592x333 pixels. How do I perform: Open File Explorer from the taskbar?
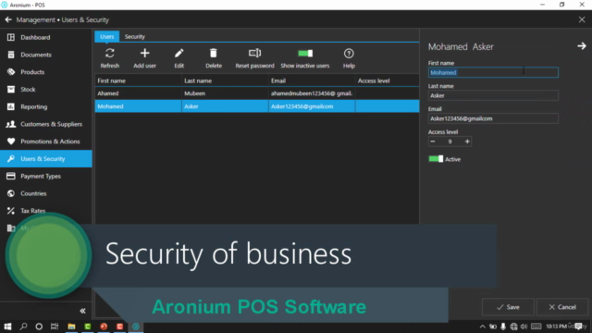pos(71,327)
